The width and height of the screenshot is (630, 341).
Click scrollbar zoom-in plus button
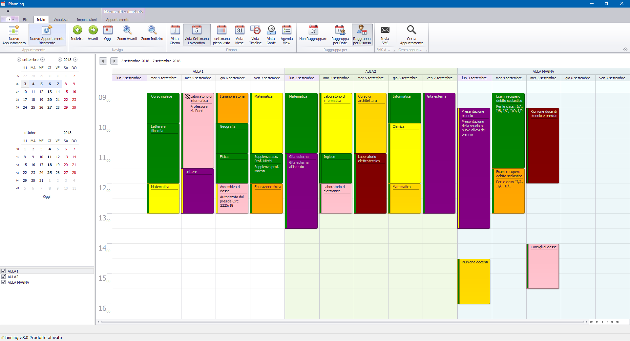[622, 322]
